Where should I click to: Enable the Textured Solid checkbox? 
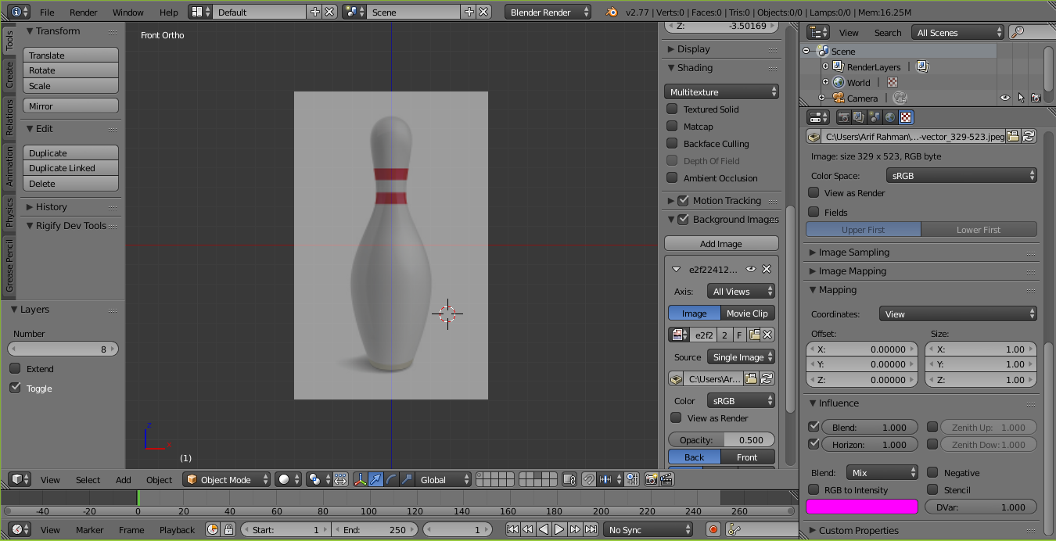672,109
